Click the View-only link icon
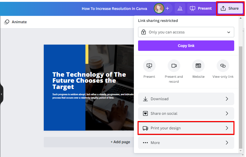This screenshot has width=246, height=157. point(223,66)
